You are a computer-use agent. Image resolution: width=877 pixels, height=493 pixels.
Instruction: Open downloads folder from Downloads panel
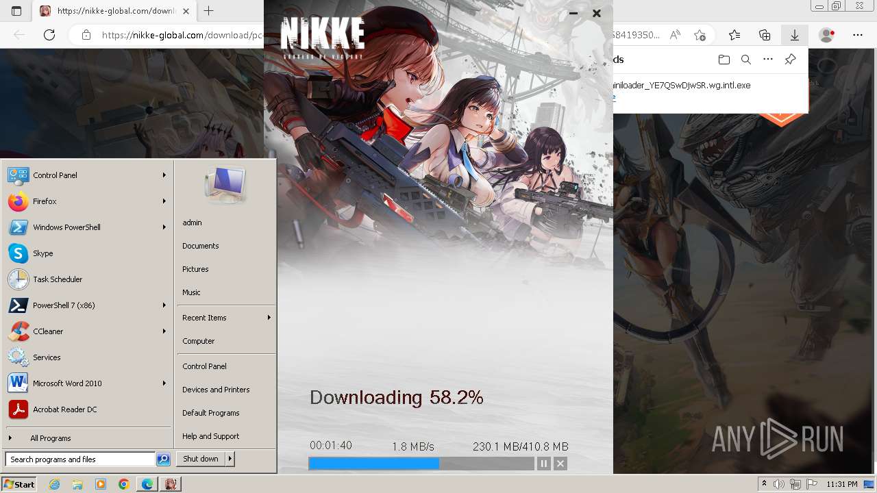click(x=724, y=60)
